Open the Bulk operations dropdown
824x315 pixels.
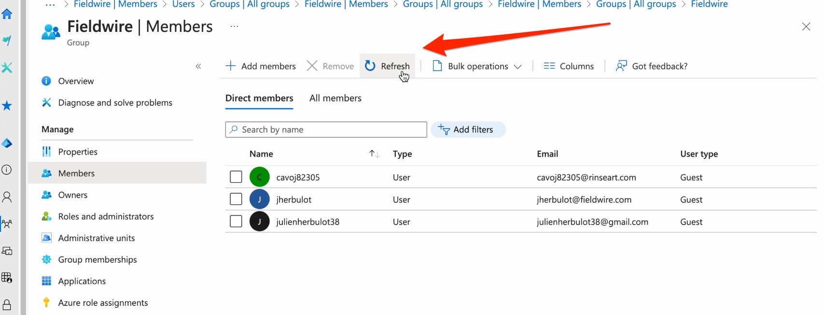[477, 66]
